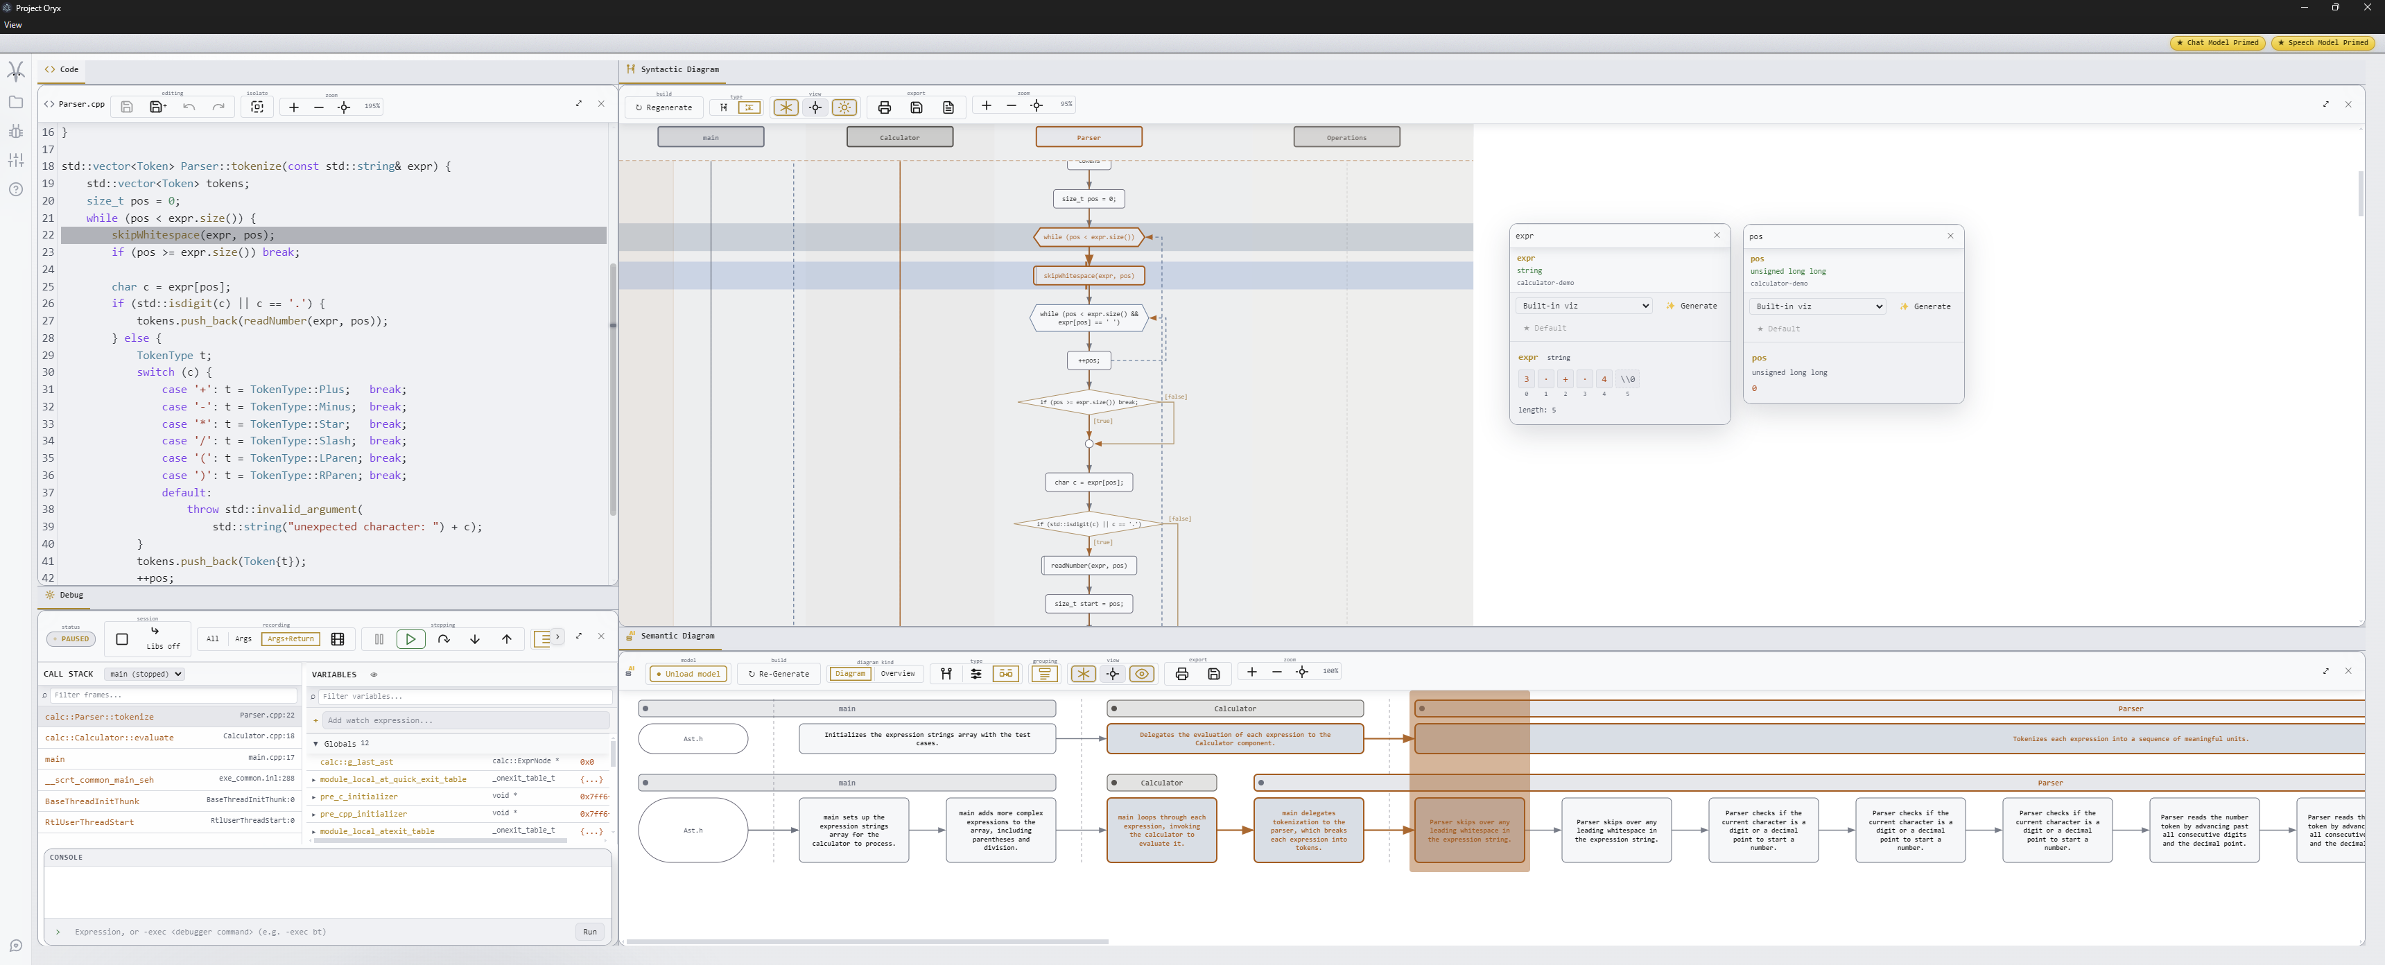The height and width of the screenshot is (965, 2385).
Task: Print the Syntactic Diagram
Action: 884,107
